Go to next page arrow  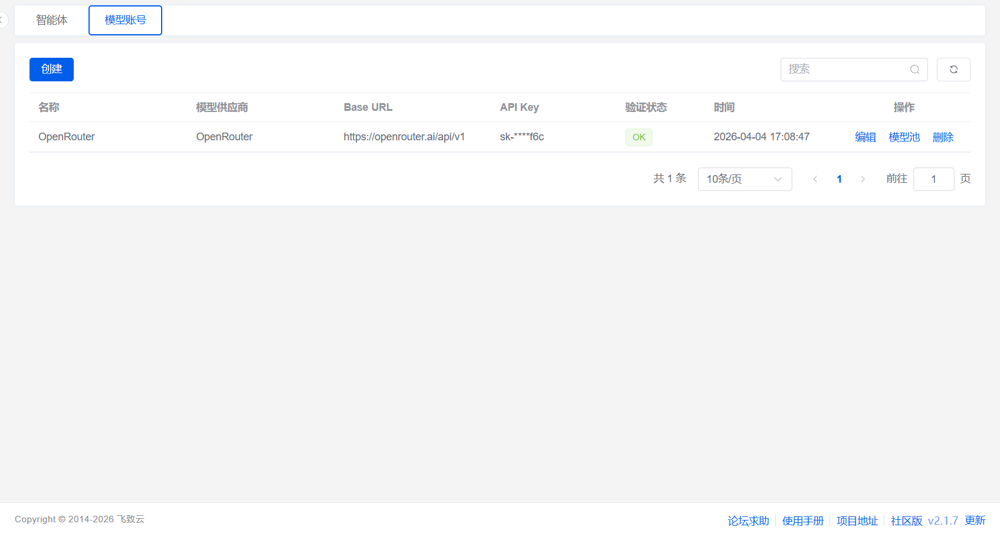[863, 179]
